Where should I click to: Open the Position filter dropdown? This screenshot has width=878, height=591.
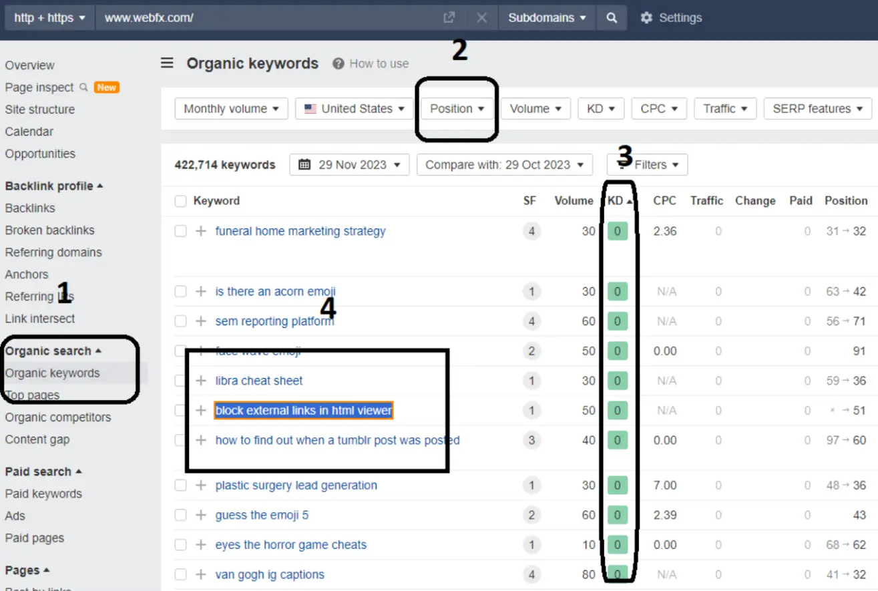457,108
